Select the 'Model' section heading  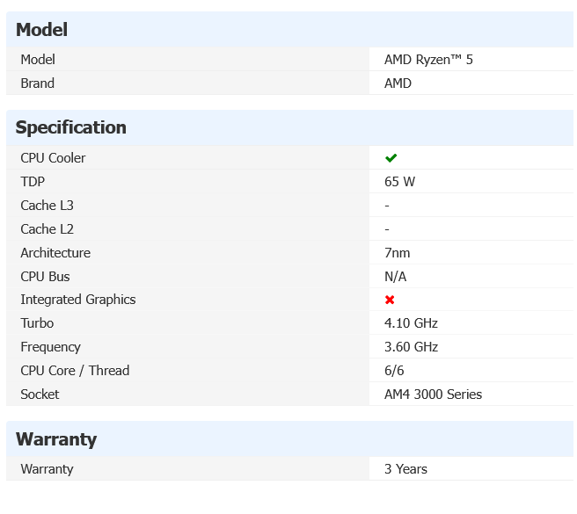41,29
